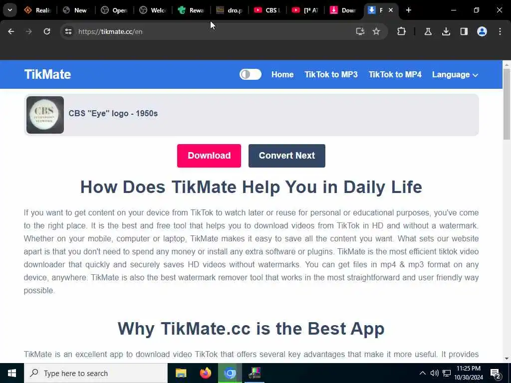Toggle the browser side panel
Viewport: 511px width, 383px height.
(464, 31)
